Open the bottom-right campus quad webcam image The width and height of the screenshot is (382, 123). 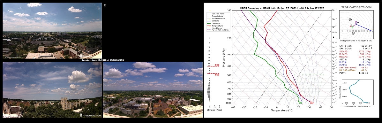tap(153, 90)
